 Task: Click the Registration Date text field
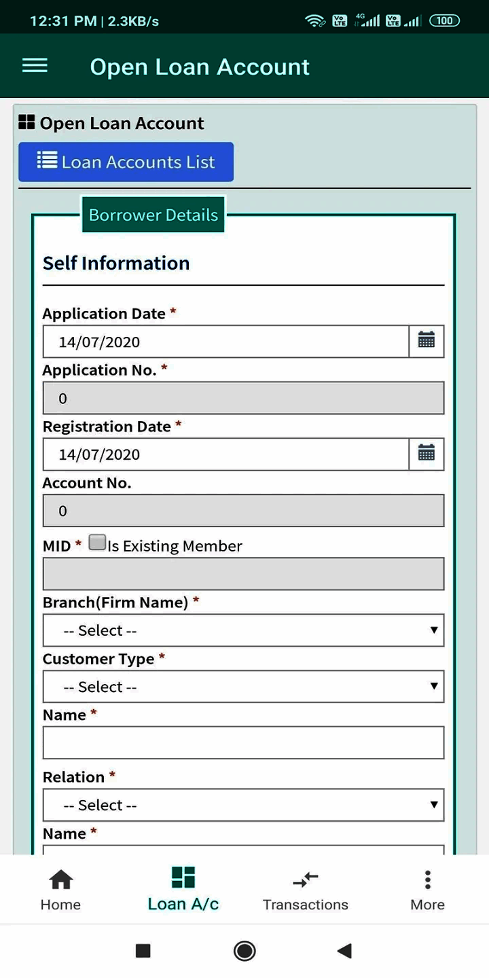225,454
